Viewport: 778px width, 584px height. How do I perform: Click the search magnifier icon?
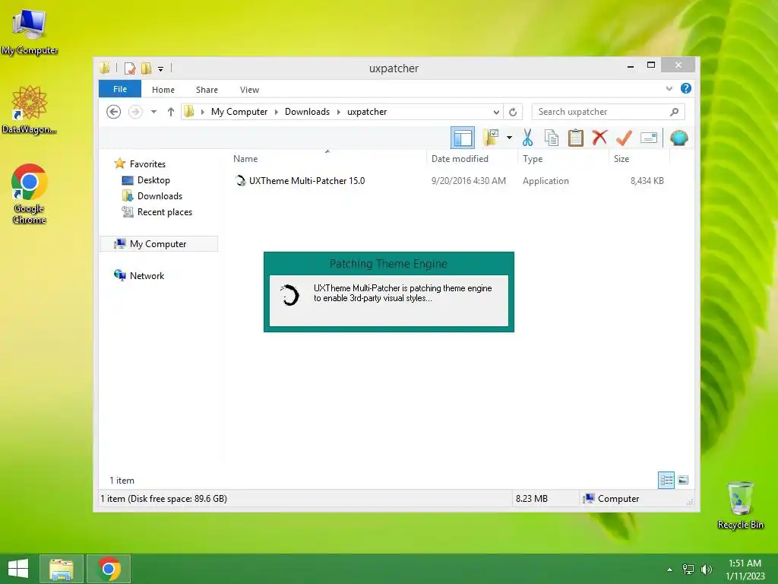(675, 112)
